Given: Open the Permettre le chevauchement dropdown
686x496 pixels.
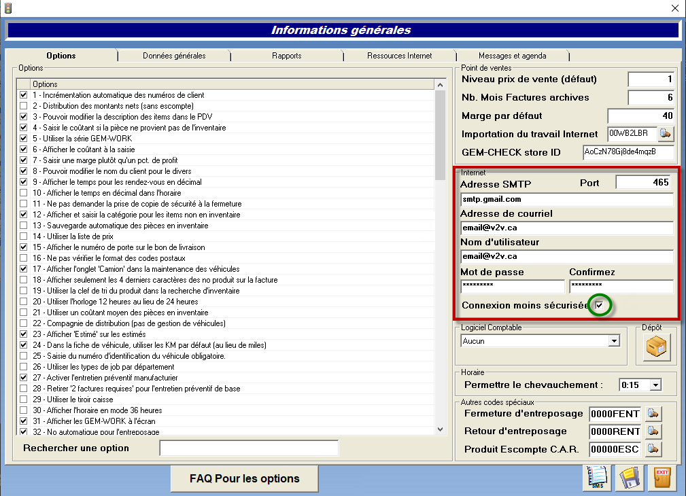Looking at the screenshot, I should tap(655, 385).
